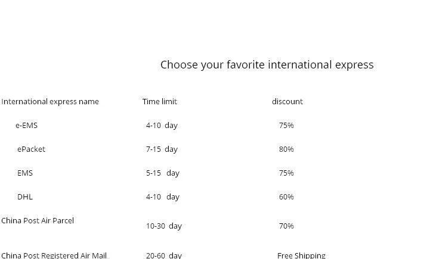Select the EMS shipping name
This screenshot has width=421, height=259.
click(25, 173)
